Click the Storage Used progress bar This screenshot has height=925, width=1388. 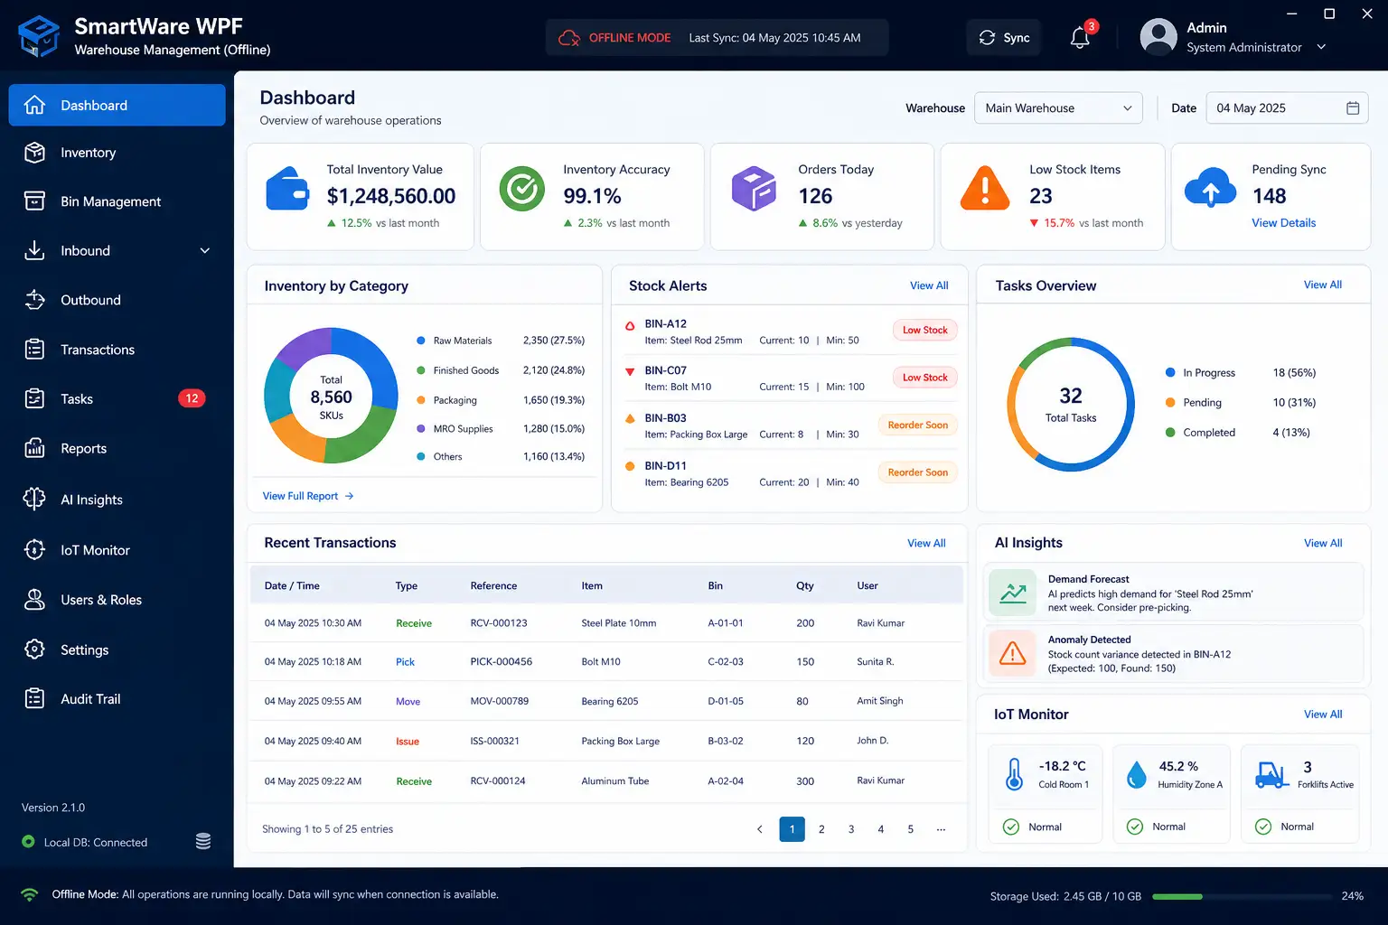(x=1243, y=897)
